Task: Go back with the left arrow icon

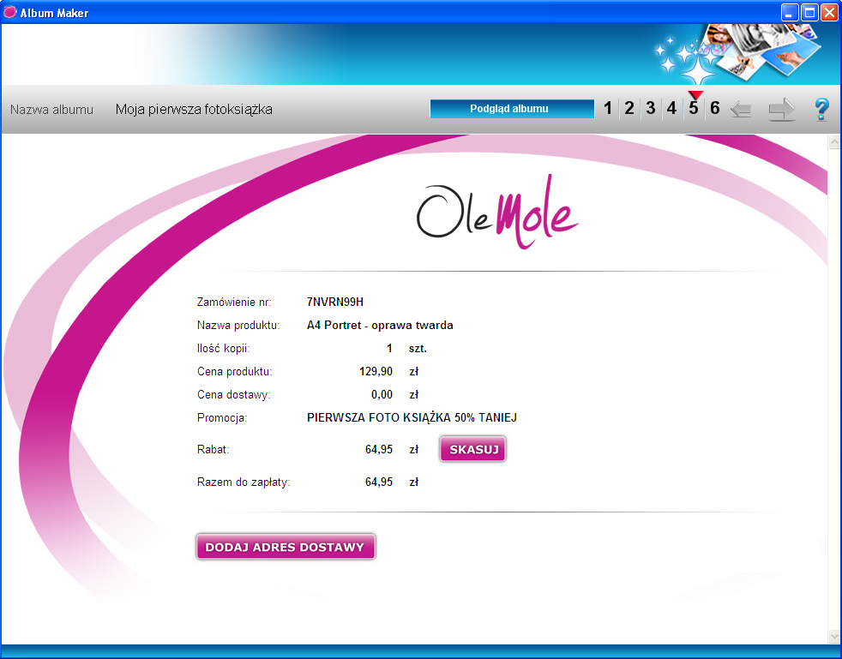Action: click(x=741, y=110)
